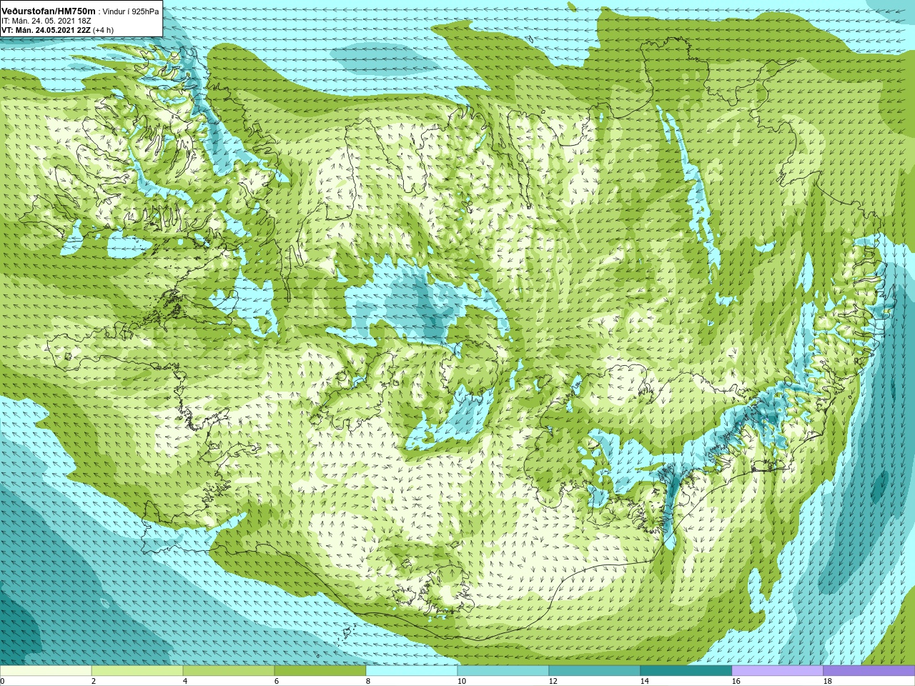Viewport: 915px width, 686px height.
Task: Pick the darker green 6–8 legend swatch
Action: pyautogui.click(x=320, y=671)
